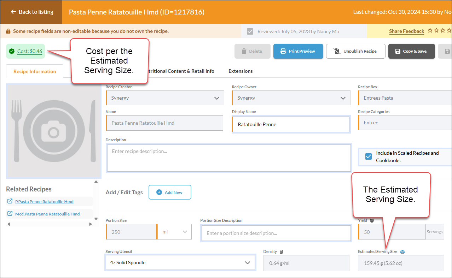Click the Portion Size Description field
The height and width of the screenshot is (278, 452).
point(276,233)
